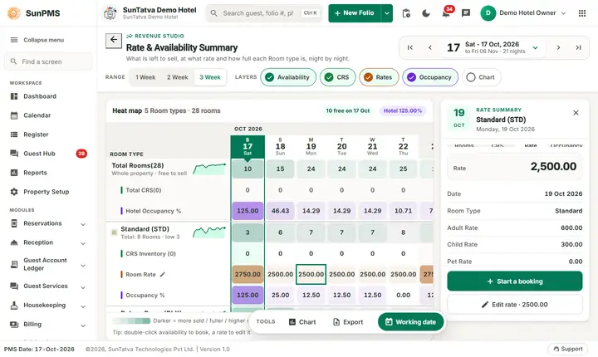
Task: Select the 3 Week range
Action: click(x=210, y=77)
